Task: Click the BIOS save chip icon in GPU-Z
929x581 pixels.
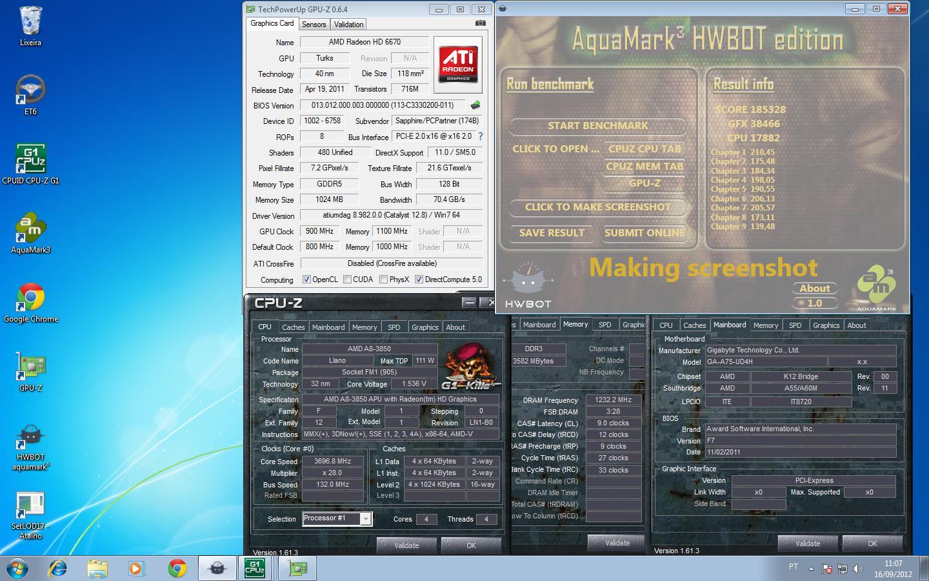Action: (475, 105)
